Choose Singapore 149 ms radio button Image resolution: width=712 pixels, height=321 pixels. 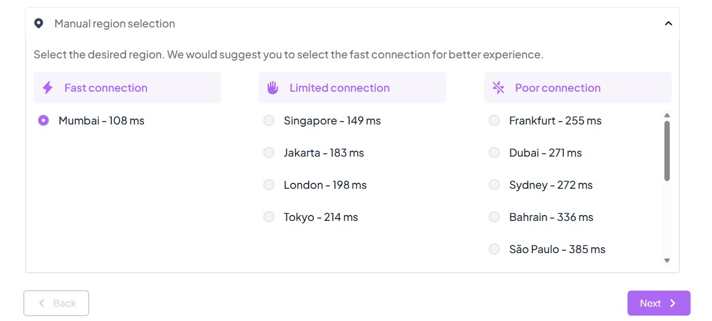pyautogui.click(x=269, y=121)
